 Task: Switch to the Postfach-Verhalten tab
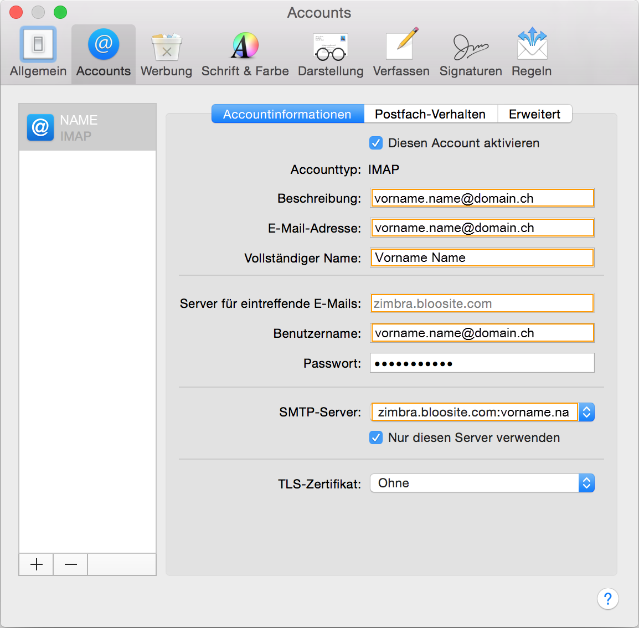430,114
